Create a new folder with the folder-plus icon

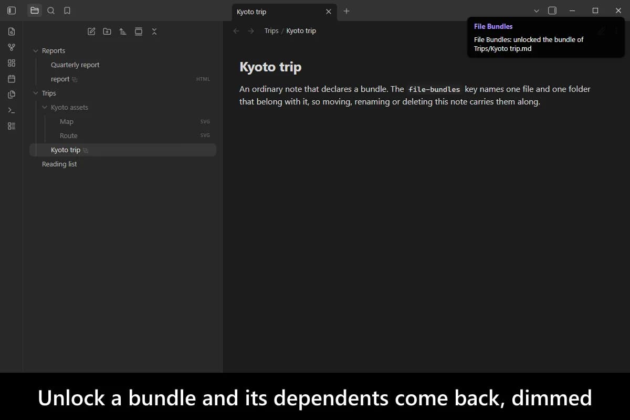pyautogui.click(x=107, y=31)
